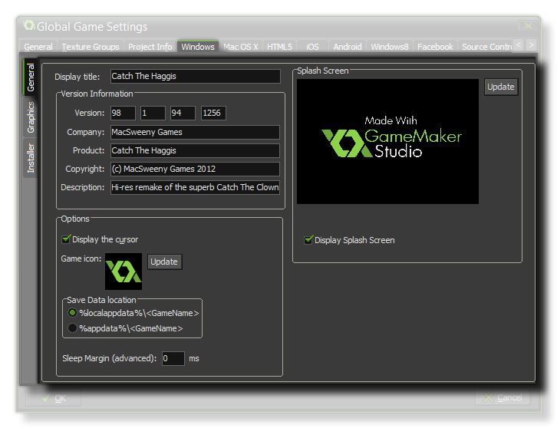
Task: Open the Texture Groups tab
Action: (91, 47)
